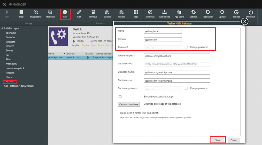Select Calendar in installed apps

pyautogui.click(x=10, y=37)
